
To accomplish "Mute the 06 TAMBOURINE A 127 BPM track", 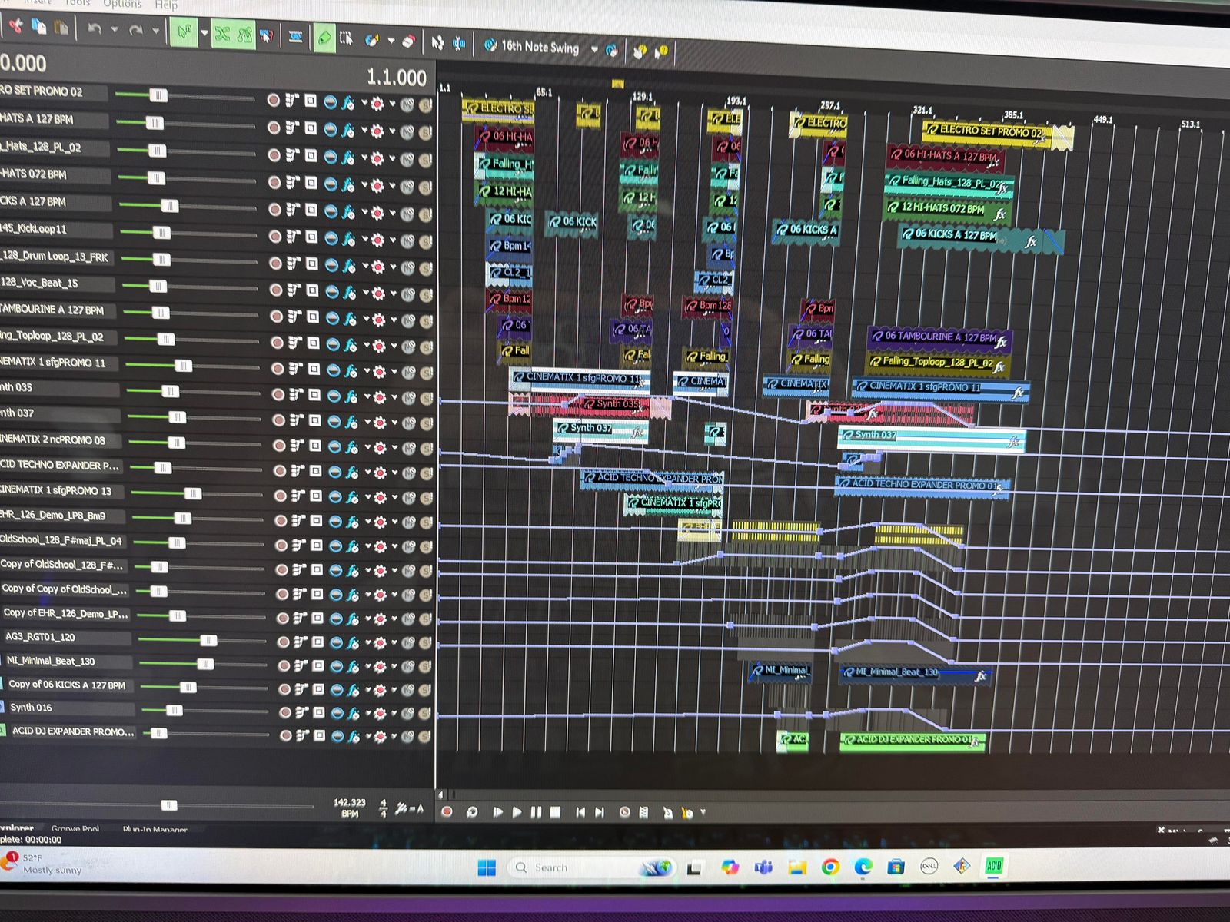I will (x=407, y=320).
